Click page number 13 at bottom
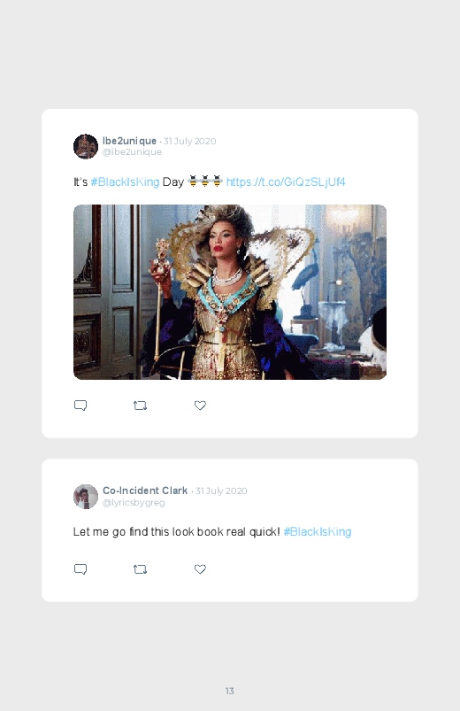Viewport: 460px width, 711px height. (230, 691)
